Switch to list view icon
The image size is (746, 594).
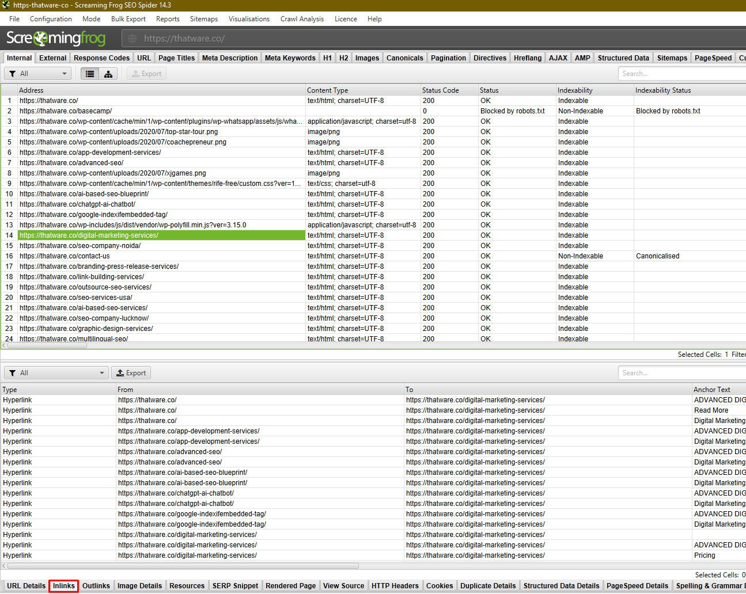[x=90, y=74]
